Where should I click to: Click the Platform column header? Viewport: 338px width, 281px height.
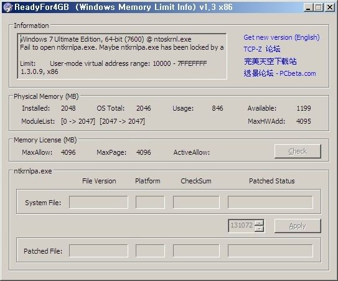[148, 181]
